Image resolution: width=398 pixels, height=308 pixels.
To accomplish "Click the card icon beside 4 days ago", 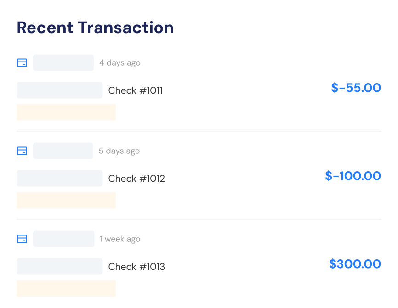I will coord(22,62).
